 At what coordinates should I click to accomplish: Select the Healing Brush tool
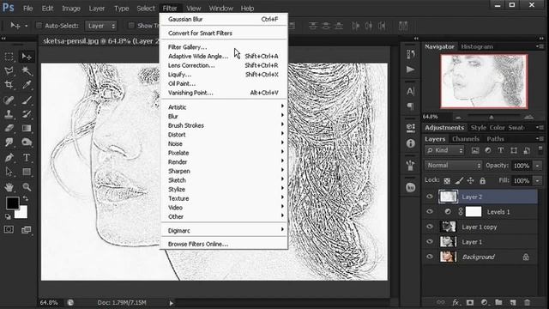coord(9,100)
